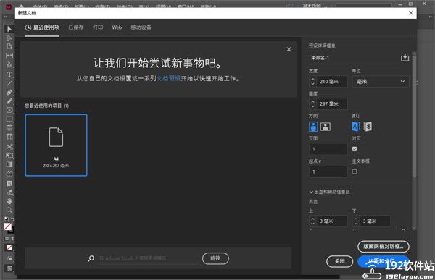Enable the 主文本框 checkbox
Image resolution: width=435 pixels, height=280 pixels.
point(355,171)
